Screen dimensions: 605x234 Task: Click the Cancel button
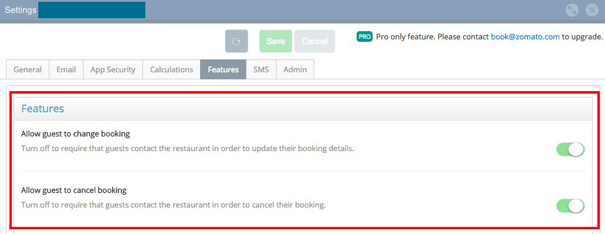coord(315,41)
